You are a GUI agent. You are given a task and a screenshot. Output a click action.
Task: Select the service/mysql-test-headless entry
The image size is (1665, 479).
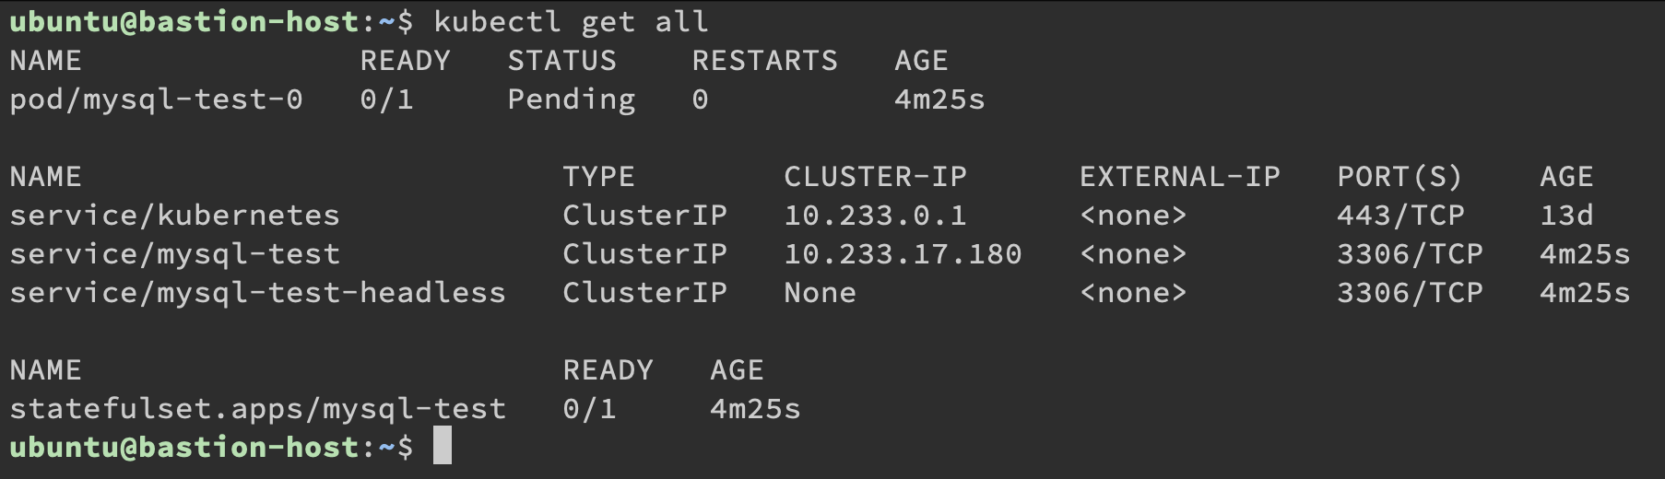(257, 293)
